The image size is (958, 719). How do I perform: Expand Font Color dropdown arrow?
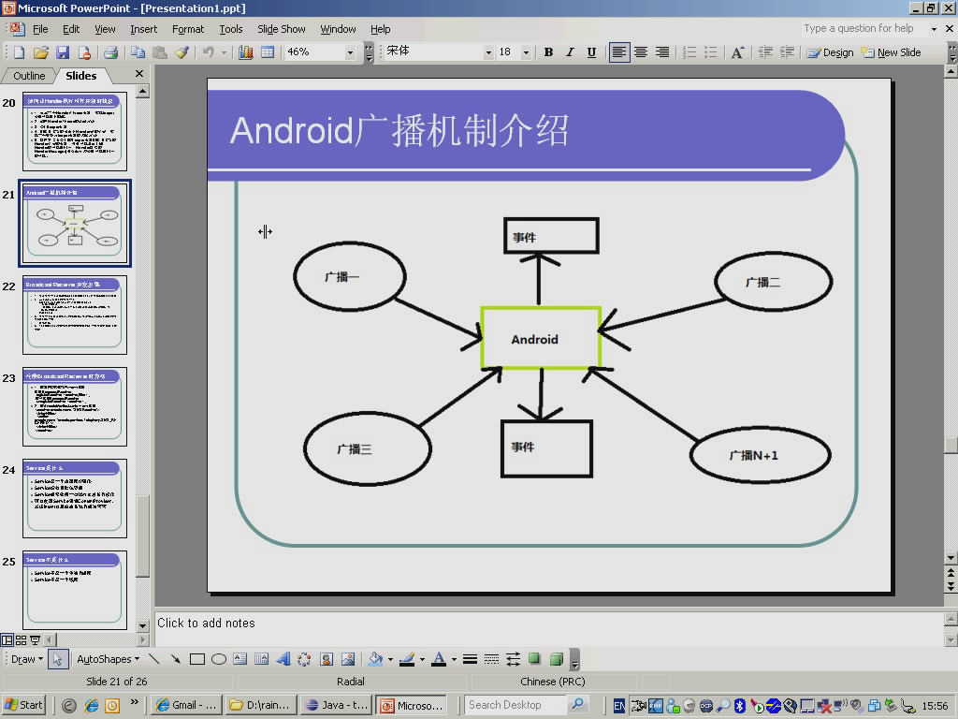click(454, 659)
